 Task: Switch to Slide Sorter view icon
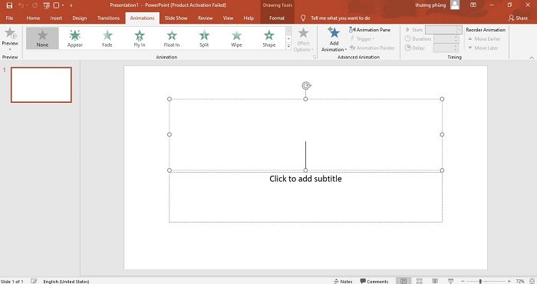419,281
